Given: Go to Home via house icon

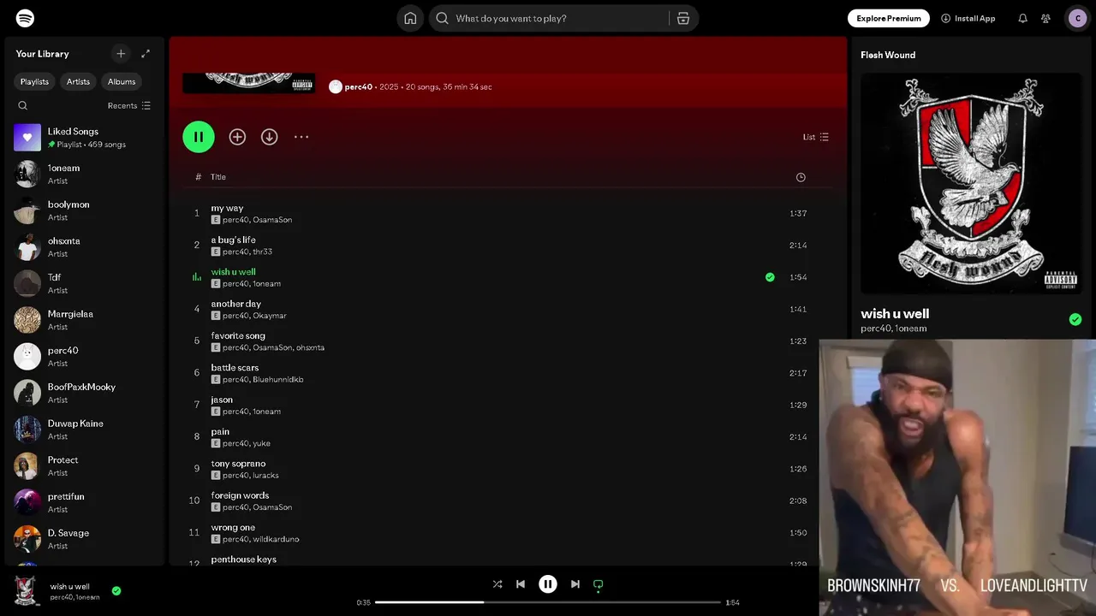Looking at the screenshot, I should pos(410,18).
